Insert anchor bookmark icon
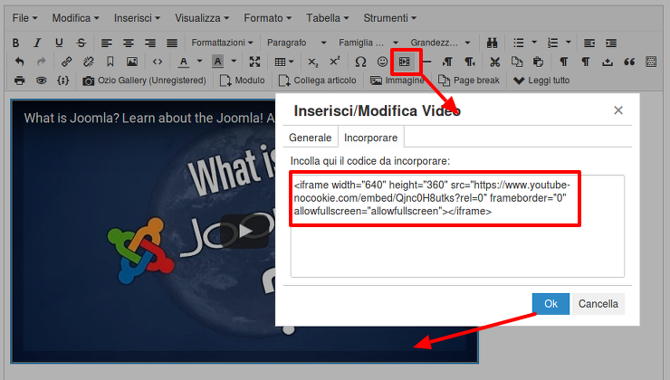Screen dimensions: 670x380 click(x=110, y=62)
